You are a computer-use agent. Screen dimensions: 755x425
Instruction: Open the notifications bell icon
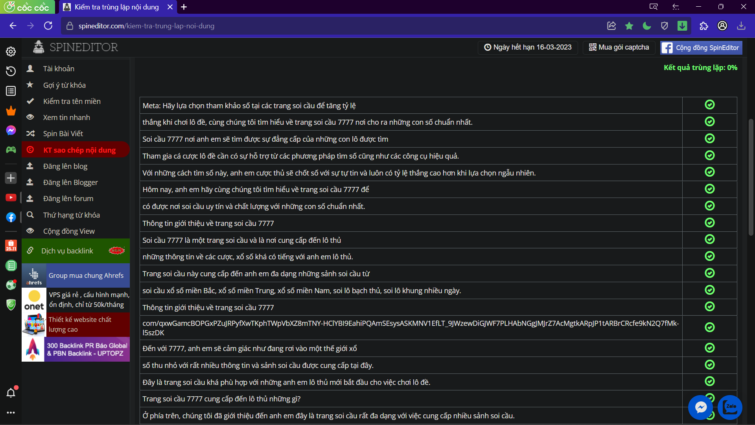(11, 393)
